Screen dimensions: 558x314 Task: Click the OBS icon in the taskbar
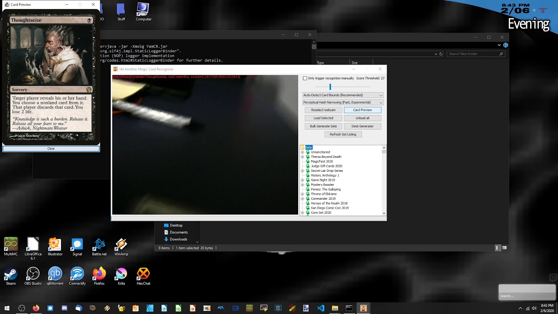[21, 308]
